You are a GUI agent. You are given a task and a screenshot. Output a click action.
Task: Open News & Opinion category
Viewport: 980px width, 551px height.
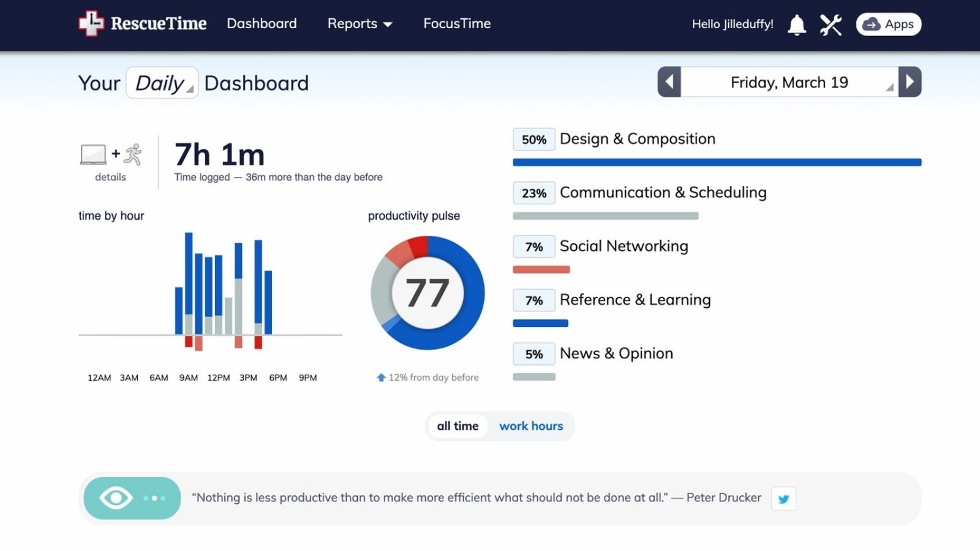click(616, 353)
